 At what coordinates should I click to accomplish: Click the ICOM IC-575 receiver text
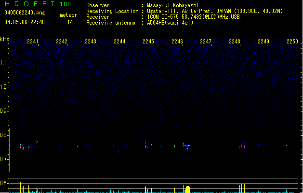point(194,17)
